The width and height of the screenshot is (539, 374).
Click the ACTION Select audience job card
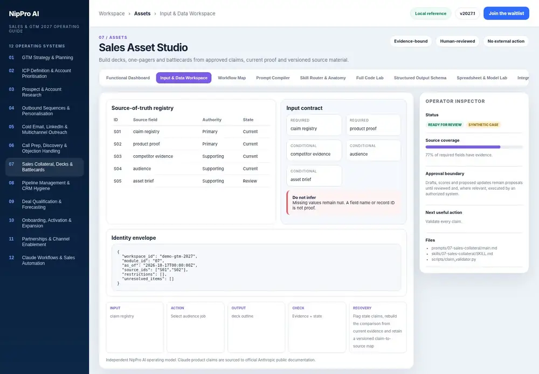click(x=195, y=327)
